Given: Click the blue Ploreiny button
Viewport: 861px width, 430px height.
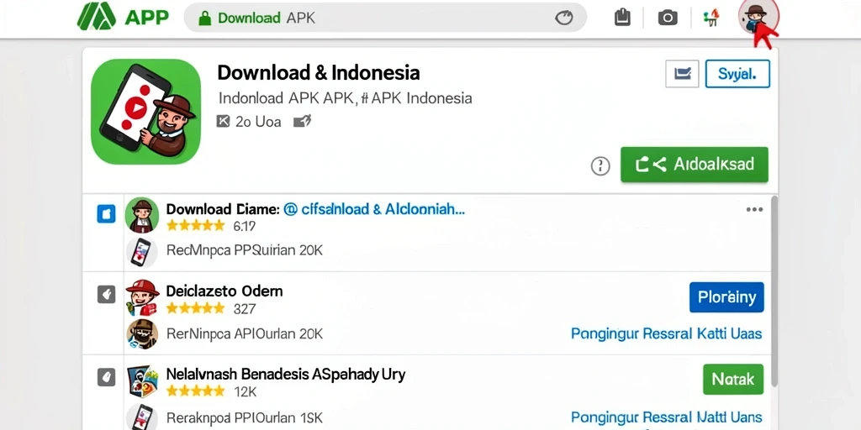Looking at the screenshot, I should click(x=726, y=297).
